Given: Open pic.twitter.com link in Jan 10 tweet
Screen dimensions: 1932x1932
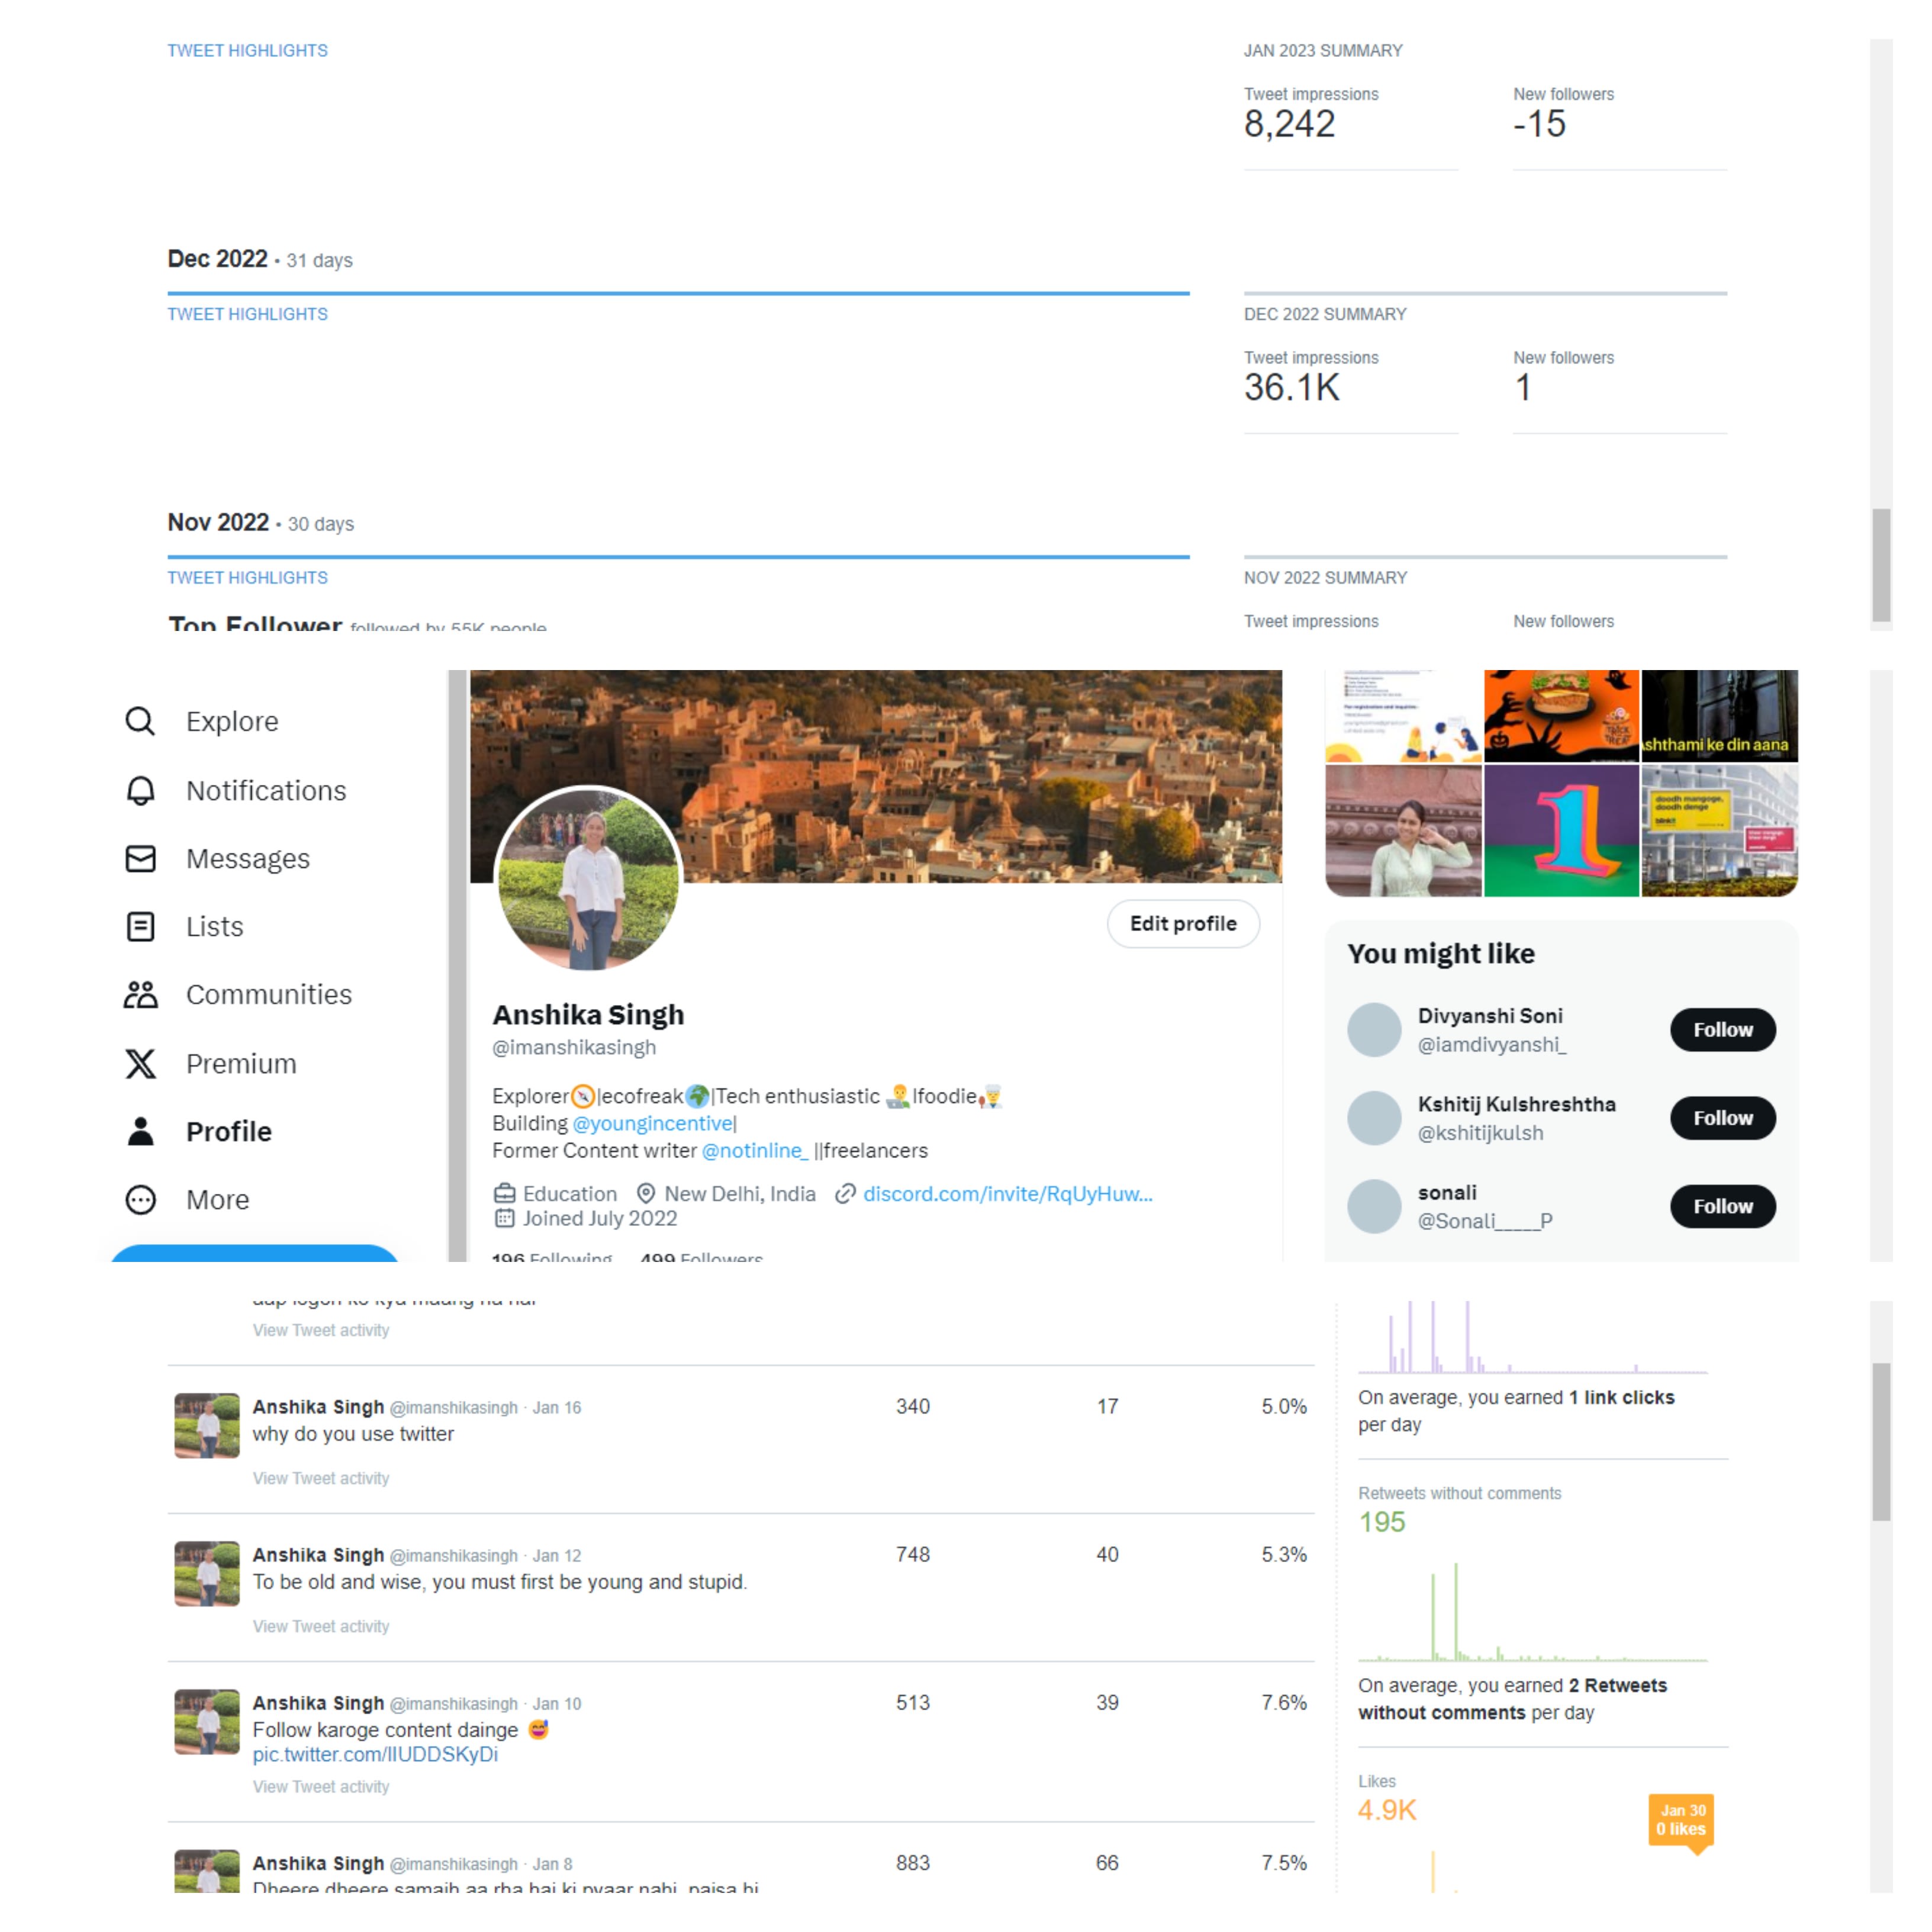Looking at the screenshot, I should click(x=375, y=1754).
